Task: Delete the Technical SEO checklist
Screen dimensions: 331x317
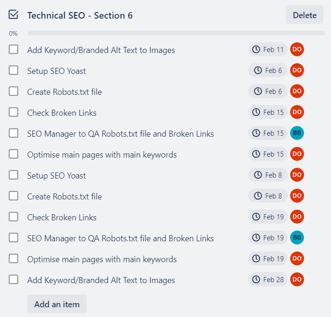Action: click(305, 15)
